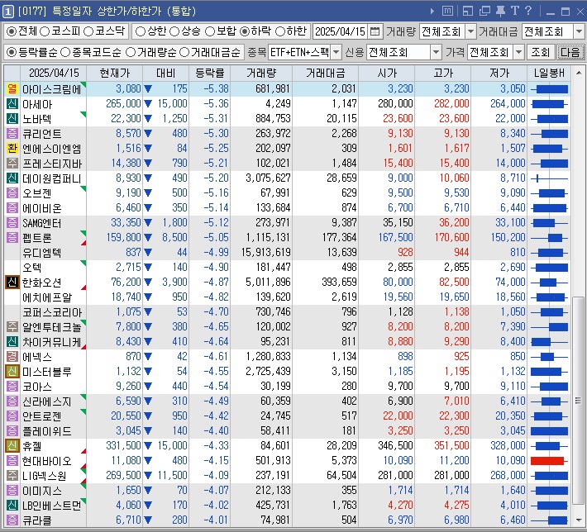The width and height of the screenshot is (587, 532).
Task: Open the title bar menu box icon
Action: [x=447, y=12]
